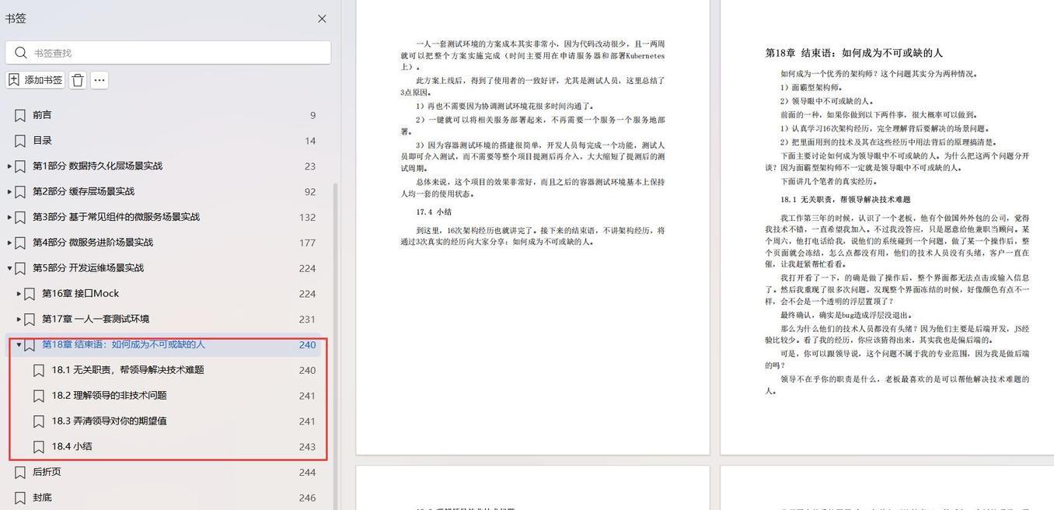Click bookmark icon beside 后折页
Viewport: 1054px width, 510px height.
click(x=20, y=473)
